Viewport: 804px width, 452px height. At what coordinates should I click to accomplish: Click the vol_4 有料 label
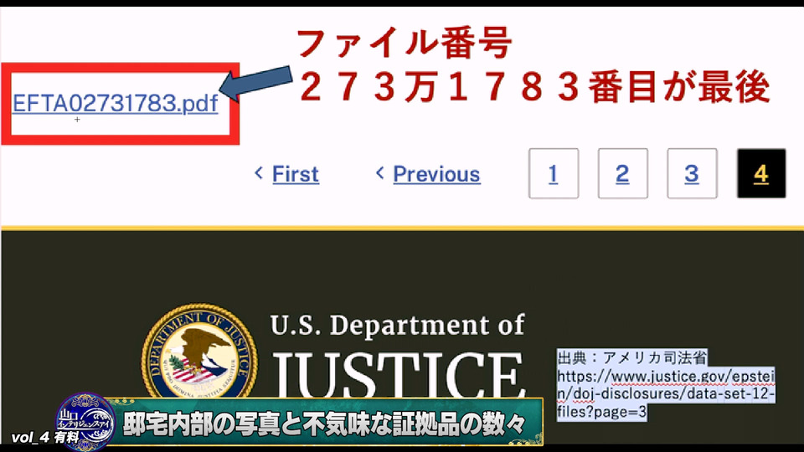(x=45, y=437)
